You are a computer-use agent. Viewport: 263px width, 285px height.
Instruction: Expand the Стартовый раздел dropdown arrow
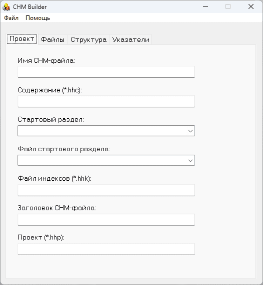[190, 131]
